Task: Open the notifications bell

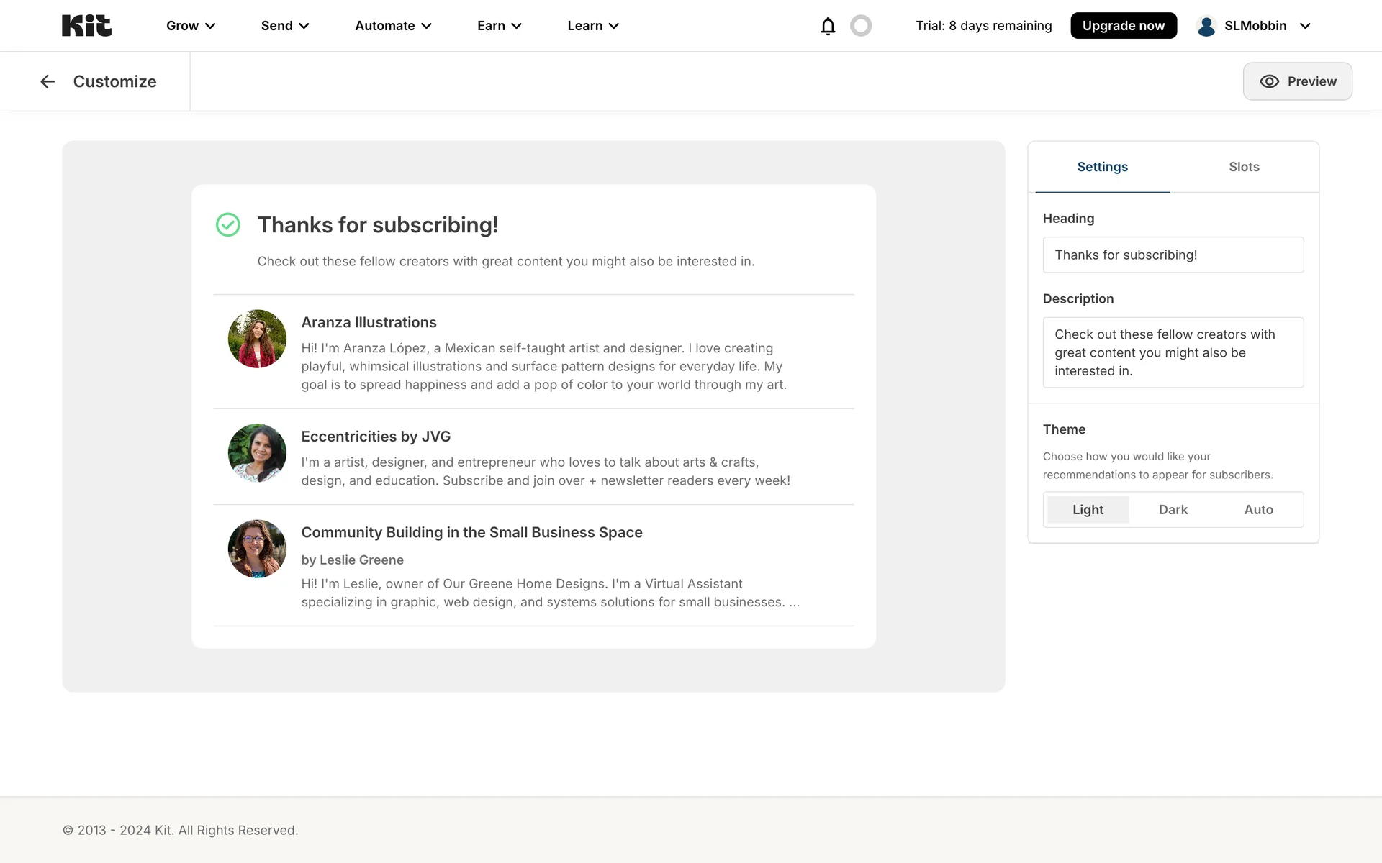Action: tap(828, 26)
